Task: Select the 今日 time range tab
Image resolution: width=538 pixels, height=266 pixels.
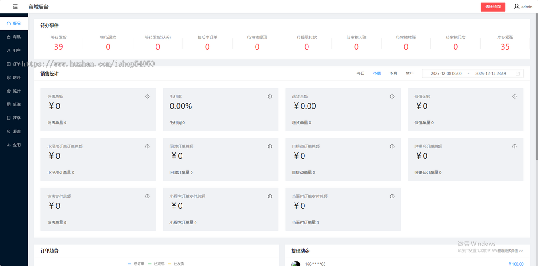Action: pos(360,73)
